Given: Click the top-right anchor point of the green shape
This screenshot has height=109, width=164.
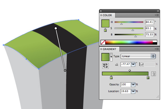Looking at the screenshot, I should tap(79, 20).
